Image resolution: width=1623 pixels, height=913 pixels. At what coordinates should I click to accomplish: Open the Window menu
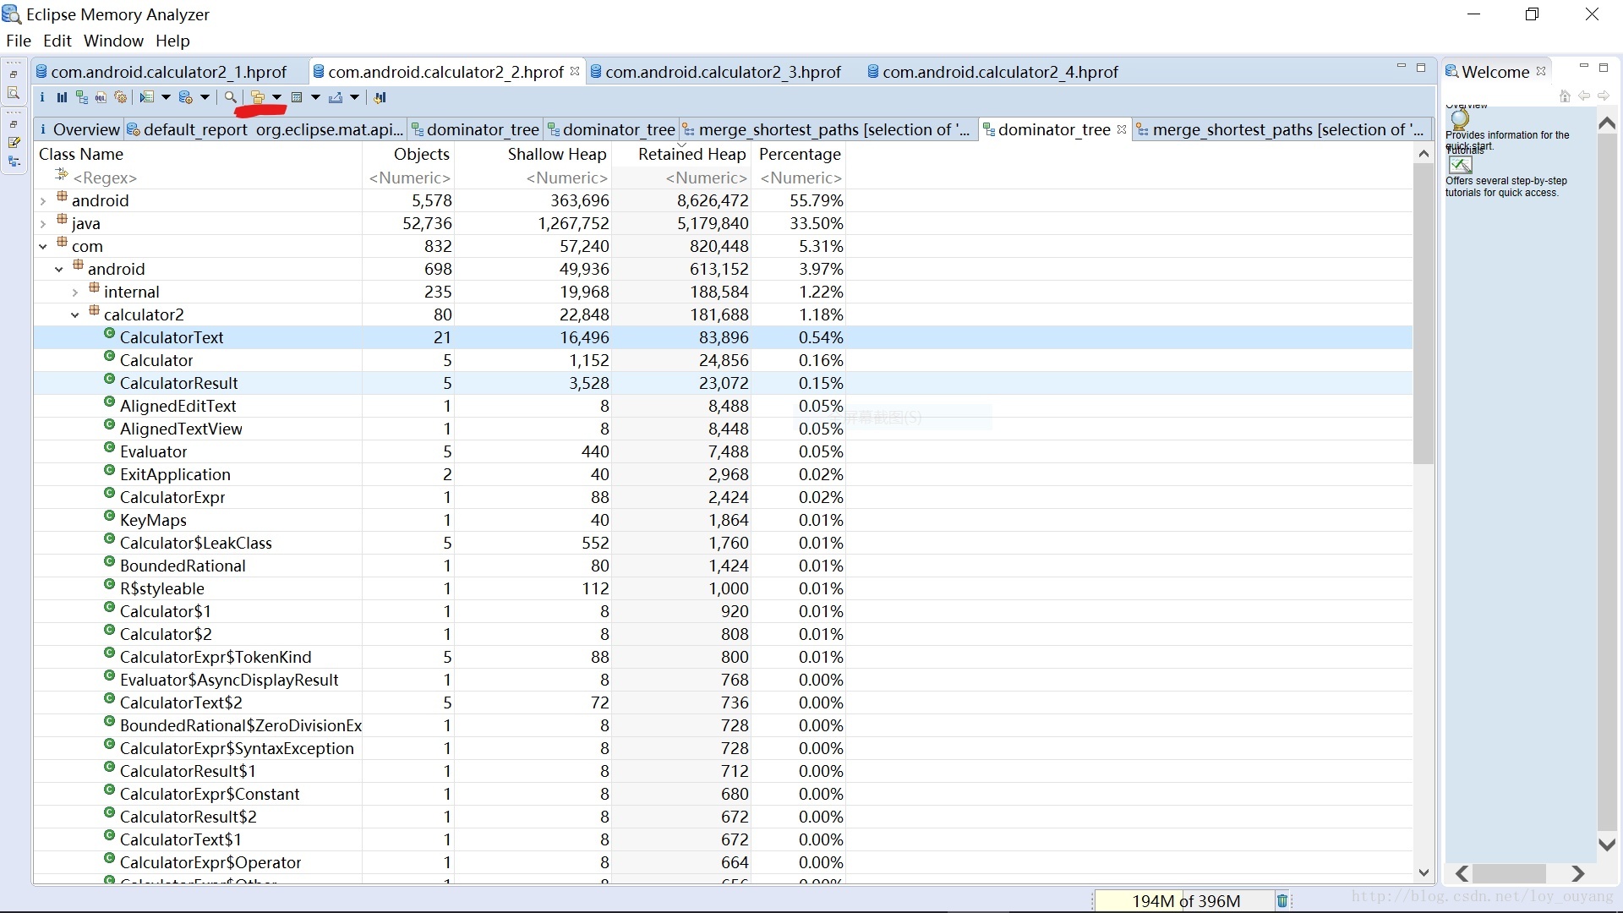coord(113,41)
